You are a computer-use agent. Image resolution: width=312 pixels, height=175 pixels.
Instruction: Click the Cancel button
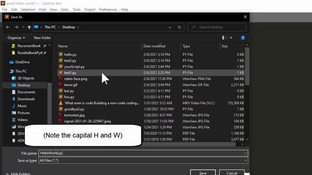click(x=232, y=173)
